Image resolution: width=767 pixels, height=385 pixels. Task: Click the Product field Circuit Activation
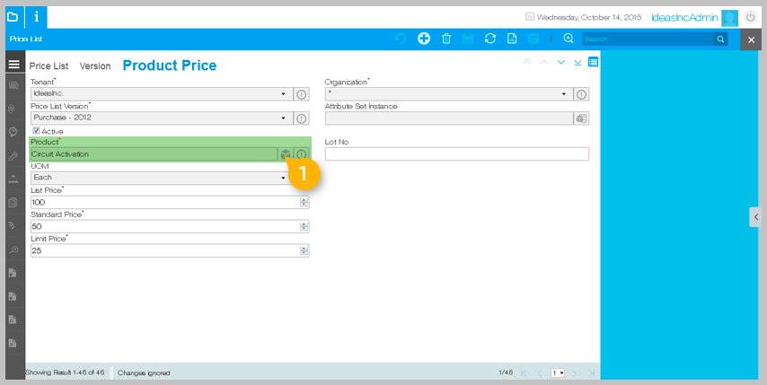(x=154, y=153)
